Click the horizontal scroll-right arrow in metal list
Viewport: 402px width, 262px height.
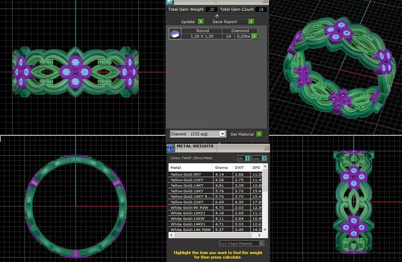pyautogui.click(x=259, y=235)
